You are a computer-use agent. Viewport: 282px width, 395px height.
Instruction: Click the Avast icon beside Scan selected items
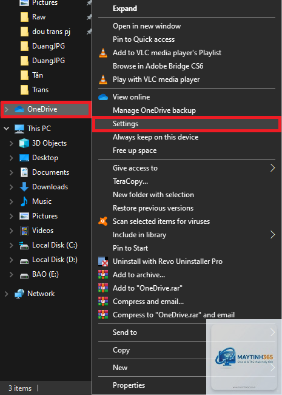click(x=103, y=221)
